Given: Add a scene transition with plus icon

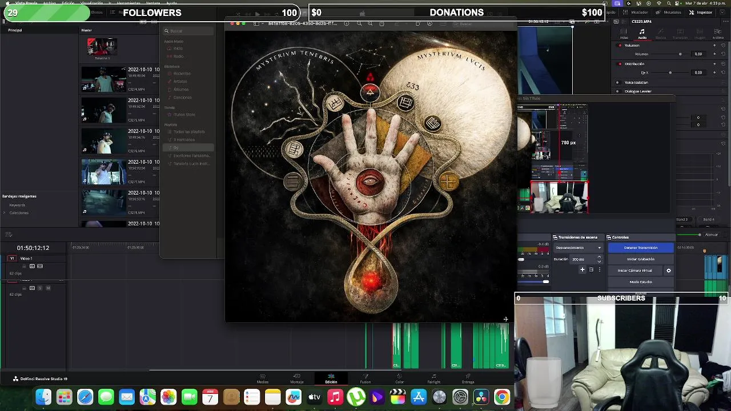Looking at the screenshot, I should pyautogui.click(x=583, y=269).
